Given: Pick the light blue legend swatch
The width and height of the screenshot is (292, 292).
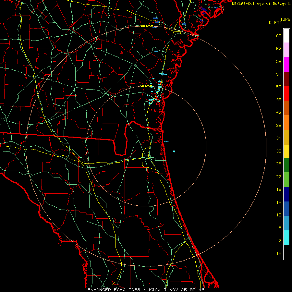Looking at the screenshot, I should click(286, 223).
